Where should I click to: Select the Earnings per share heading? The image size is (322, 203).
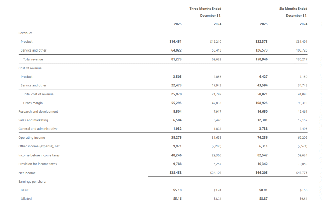32,182
